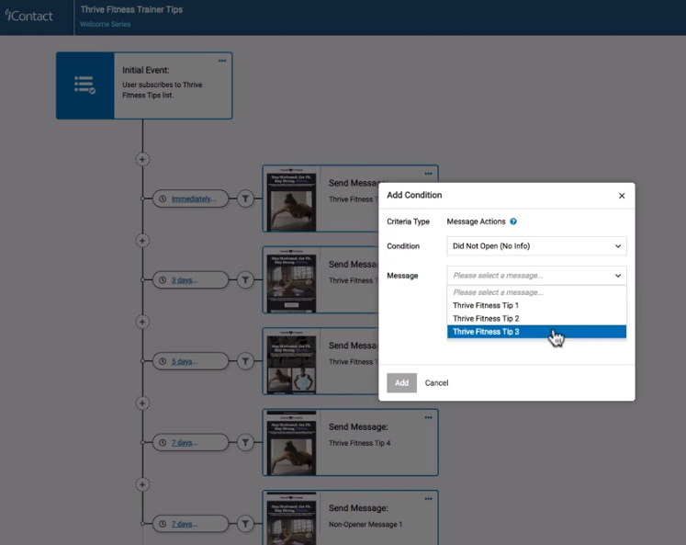Click 'Initial Event:' heading text
This screenshot has width=686, height=545.
tap(146, 70)
